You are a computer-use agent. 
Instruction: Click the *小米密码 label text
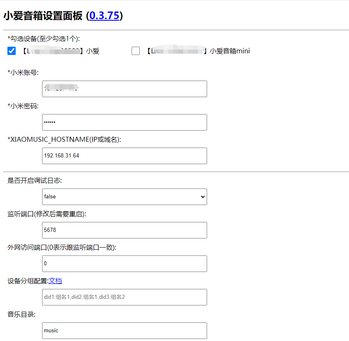point(23,106)
